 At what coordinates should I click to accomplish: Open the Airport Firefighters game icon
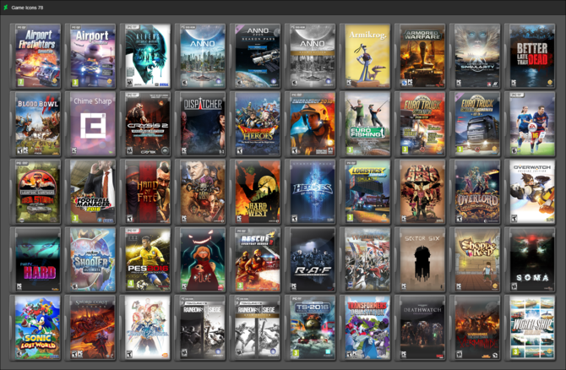point(36,56)
